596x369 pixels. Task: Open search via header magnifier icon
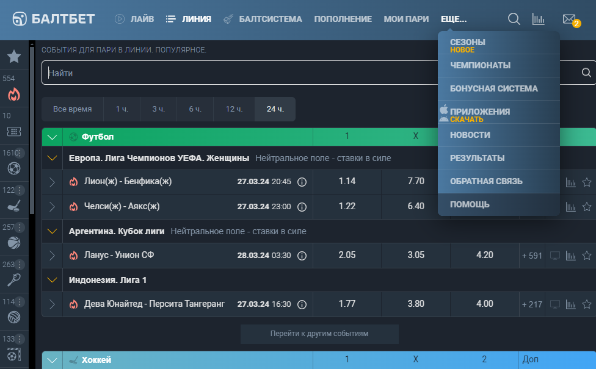point(514,18)
